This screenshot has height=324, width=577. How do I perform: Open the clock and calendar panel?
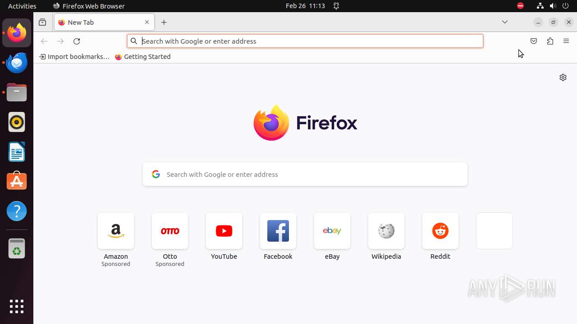click(x=305, y=6)
